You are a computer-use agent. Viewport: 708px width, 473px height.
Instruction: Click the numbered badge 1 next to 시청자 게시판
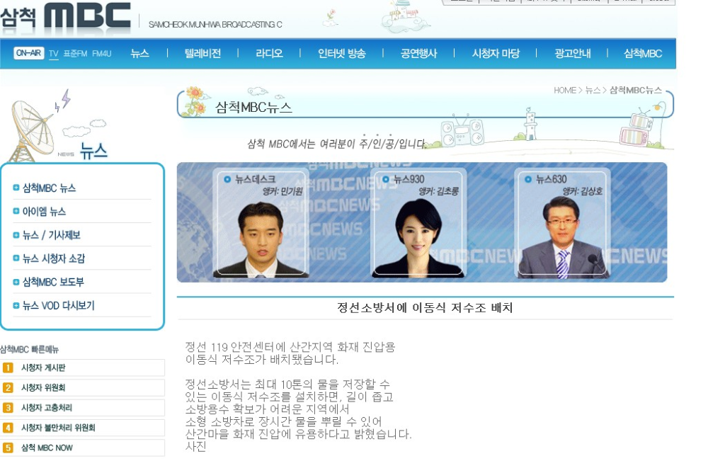(7, 369)
